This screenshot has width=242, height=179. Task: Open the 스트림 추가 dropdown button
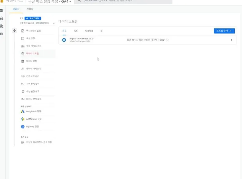click(224, 31)
